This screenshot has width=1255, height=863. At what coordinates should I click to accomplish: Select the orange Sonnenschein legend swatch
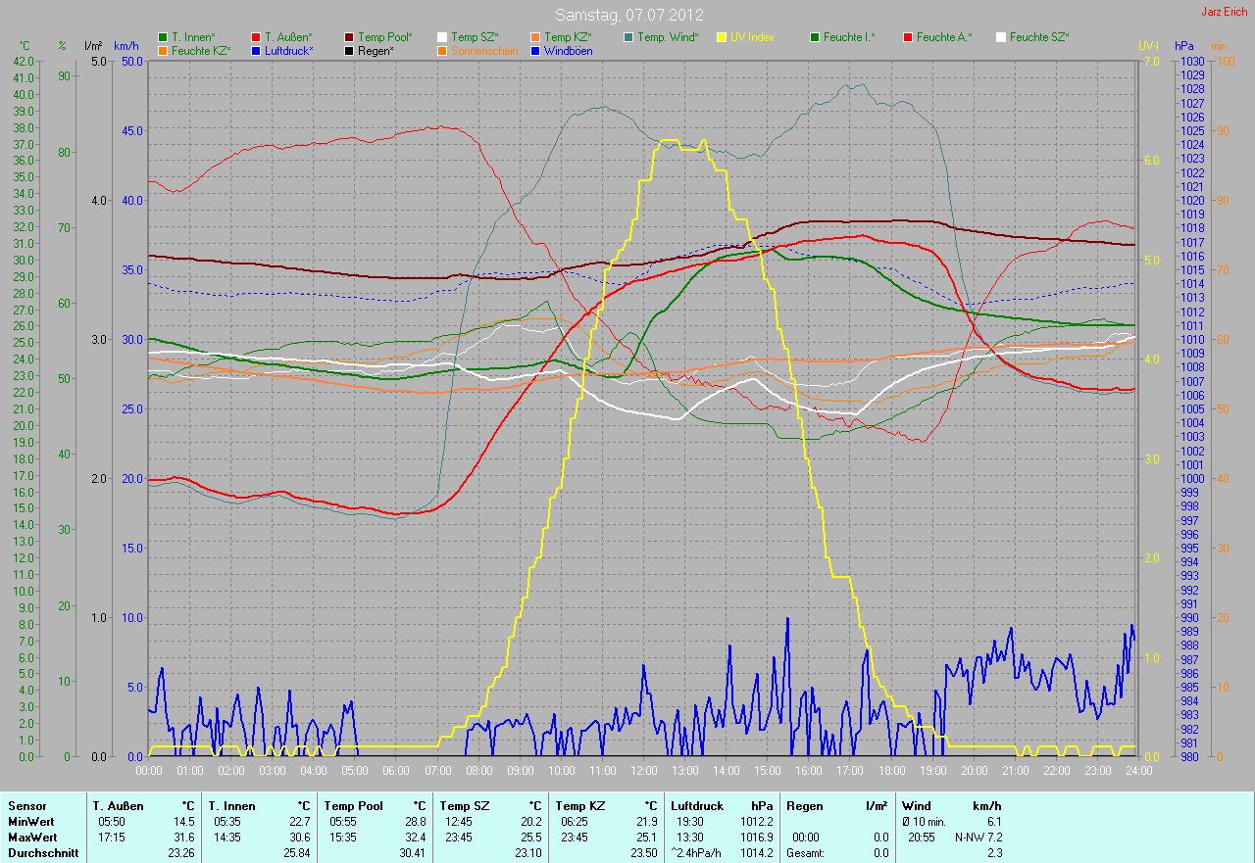tap(442, 50)
